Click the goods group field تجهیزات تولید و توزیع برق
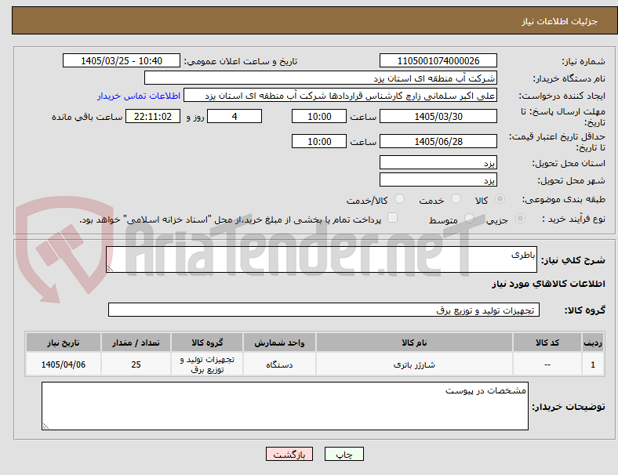Image resolution: width=618 pixels, height=475 pixels. point(324,310)
